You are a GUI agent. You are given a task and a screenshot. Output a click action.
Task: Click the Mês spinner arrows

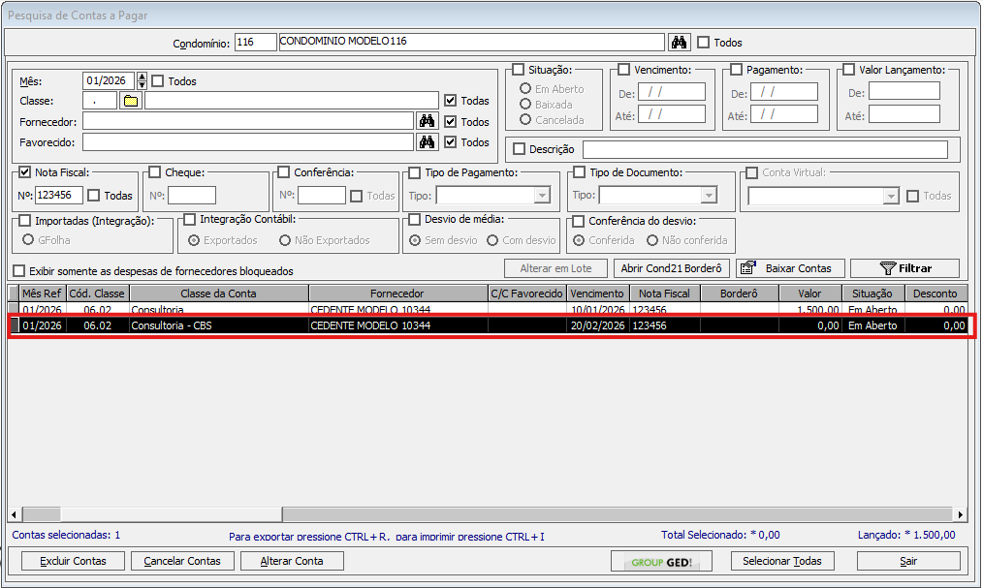[x=143, y=80]
